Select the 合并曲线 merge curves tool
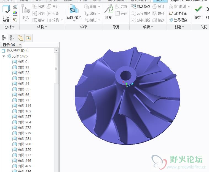 point(141,13)
